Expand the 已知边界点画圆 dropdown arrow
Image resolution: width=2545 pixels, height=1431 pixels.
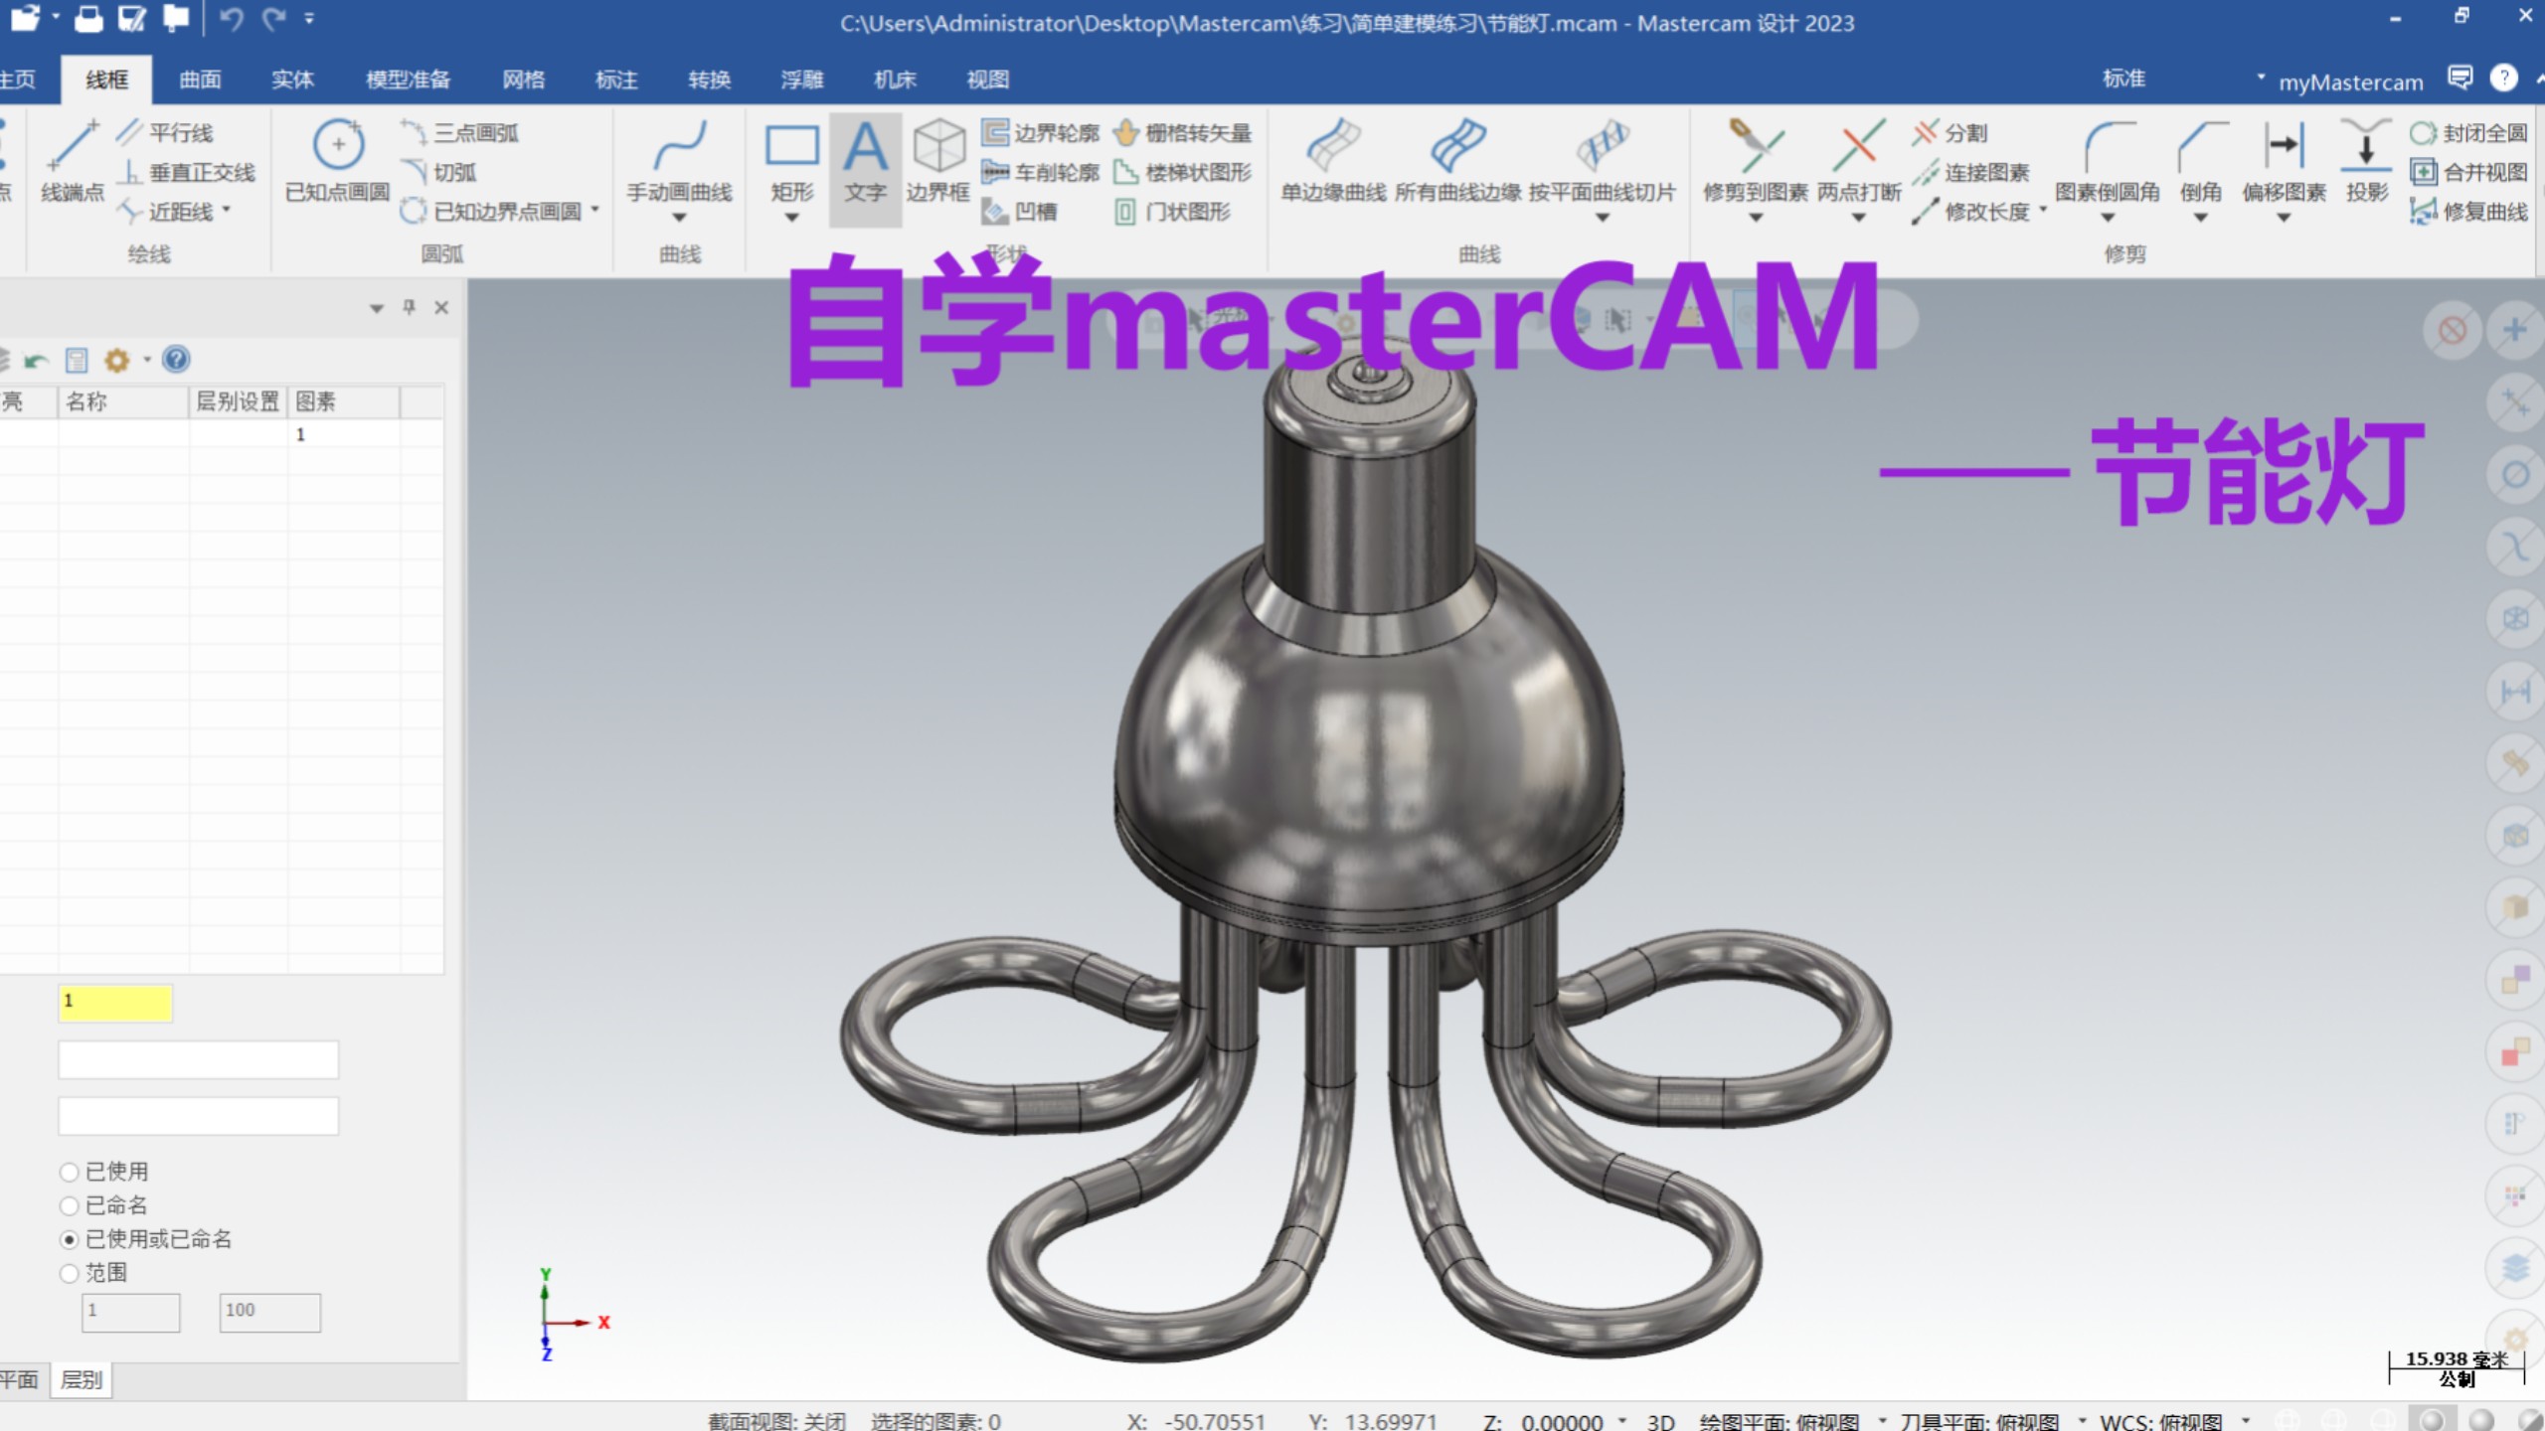595,210
